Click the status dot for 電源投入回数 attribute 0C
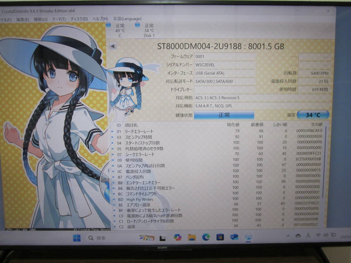This screenshot has width=351, height=263. click(113, 171)
